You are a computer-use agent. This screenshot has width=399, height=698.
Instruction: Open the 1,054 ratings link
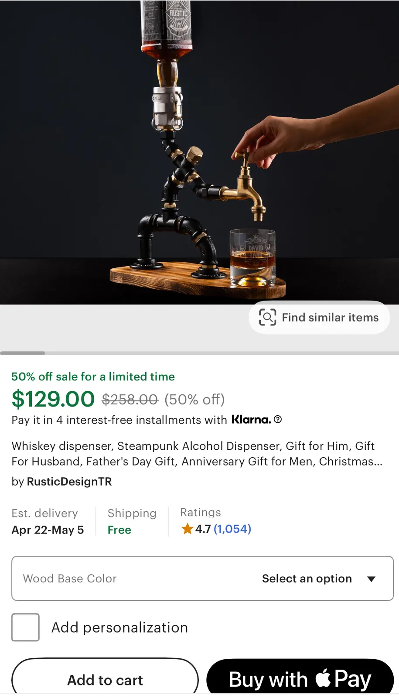pyautogui.click(x=232, y=529)
